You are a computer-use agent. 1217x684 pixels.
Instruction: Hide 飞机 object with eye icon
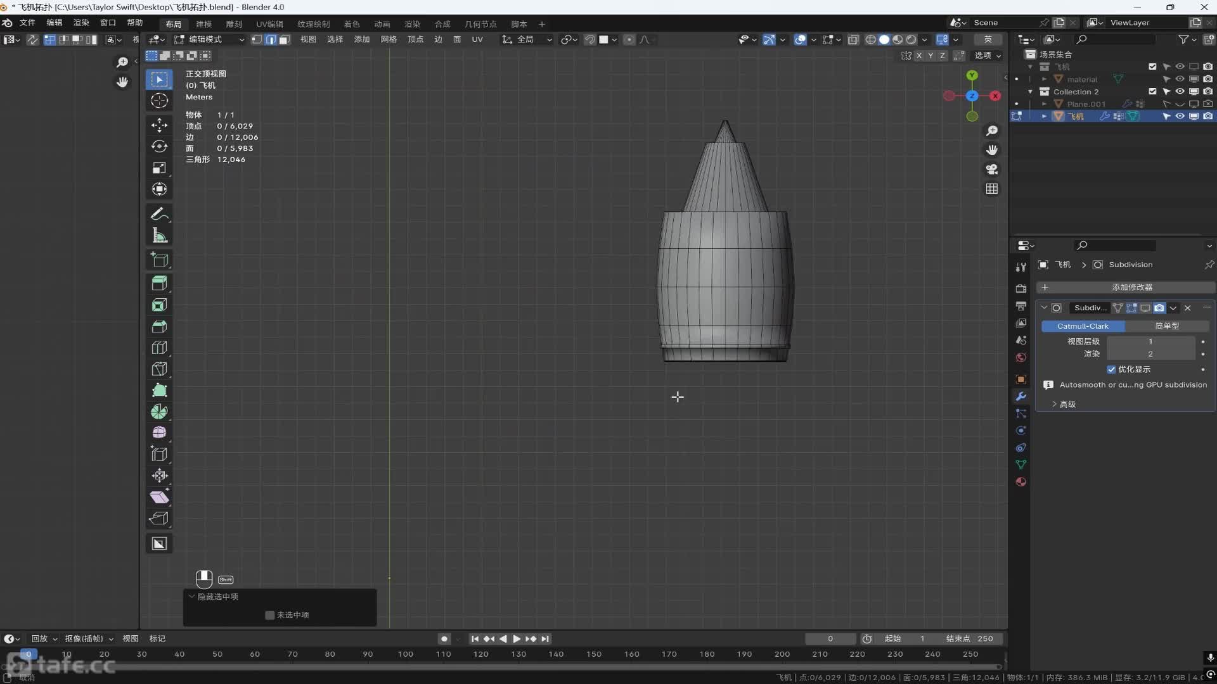coord(1180,117)
